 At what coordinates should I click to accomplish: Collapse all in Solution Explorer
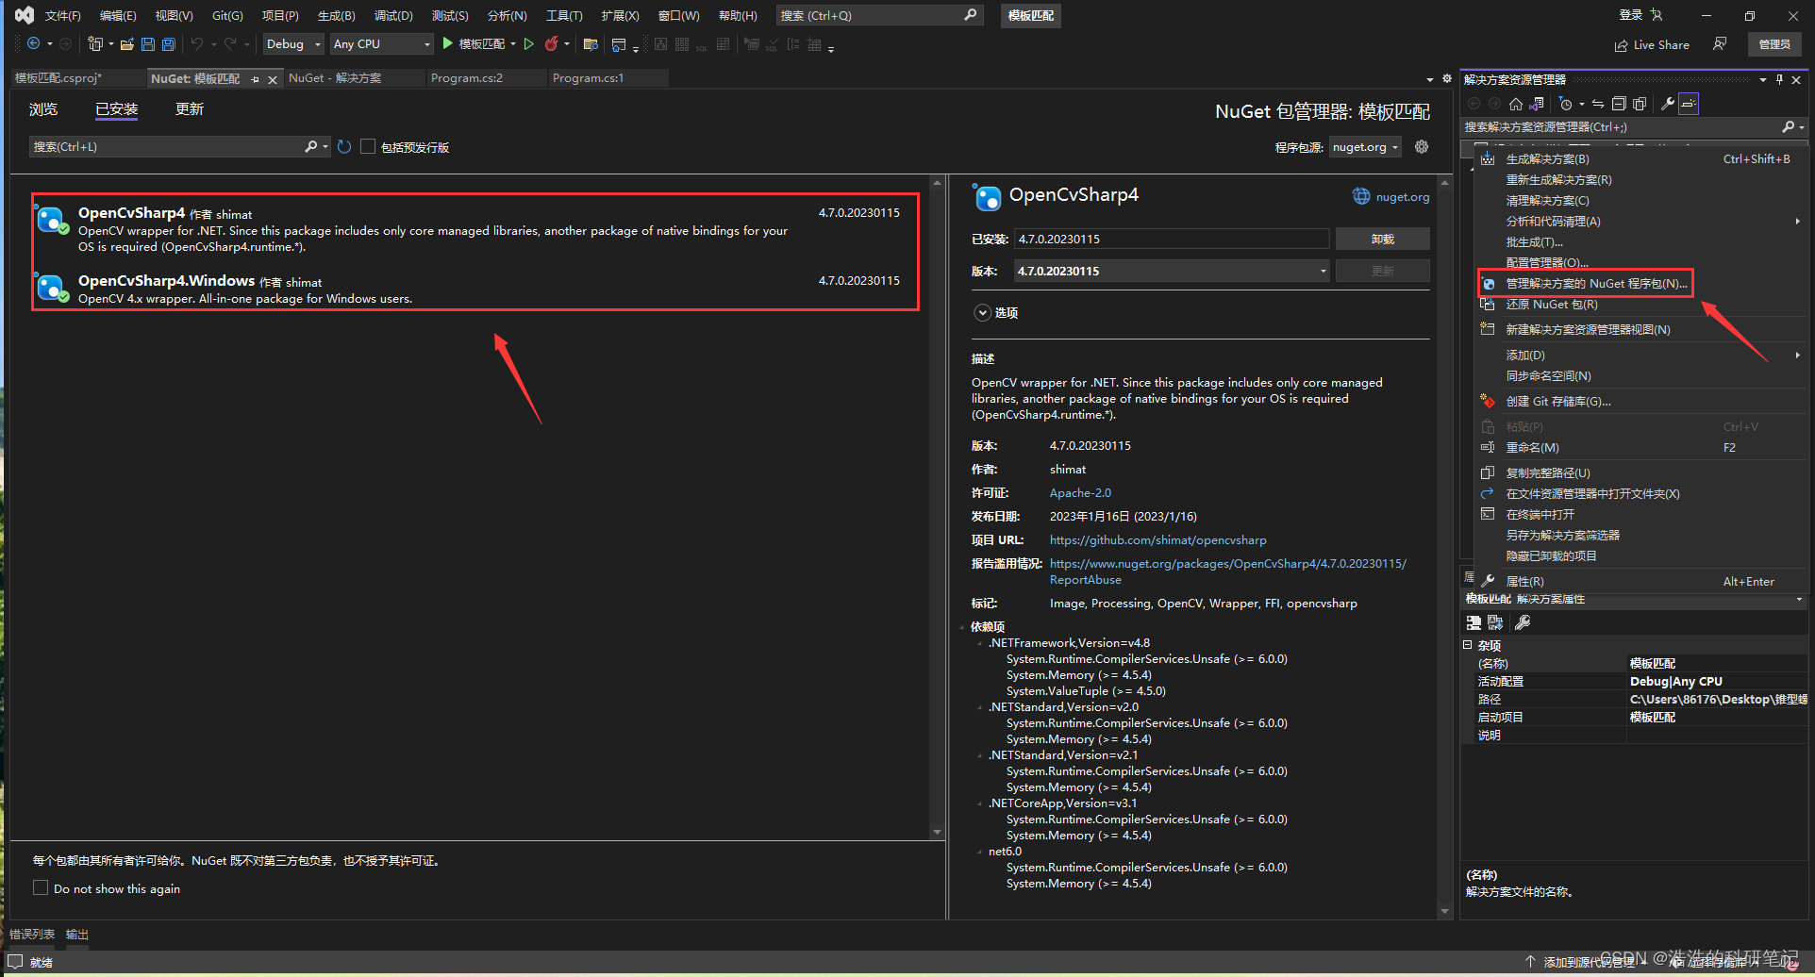[1619, 104]
